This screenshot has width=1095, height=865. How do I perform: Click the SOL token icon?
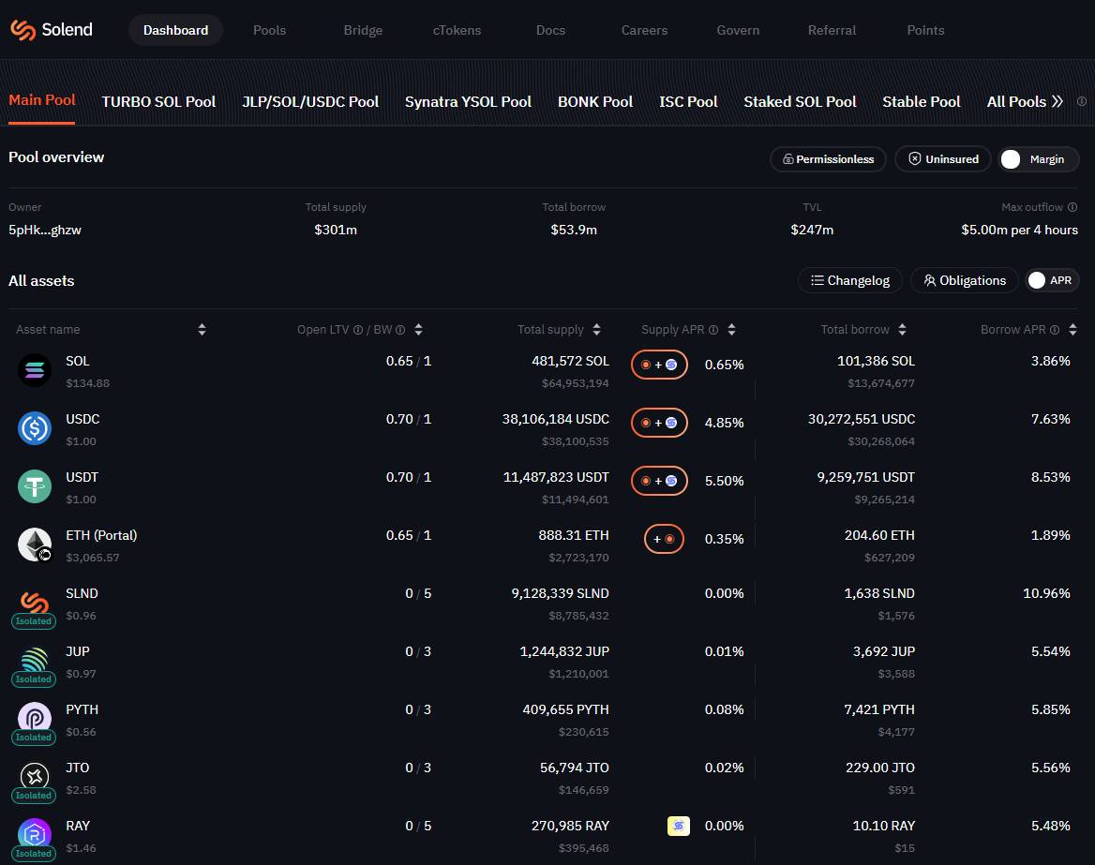tap(34, 370)
